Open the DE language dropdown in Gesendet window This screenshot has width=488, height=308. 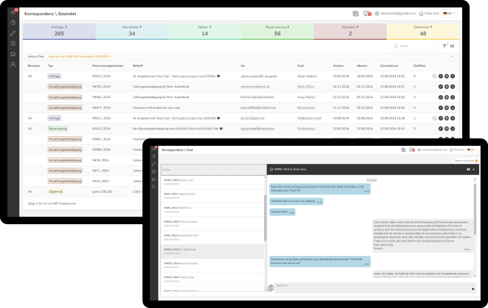point(449,14)
